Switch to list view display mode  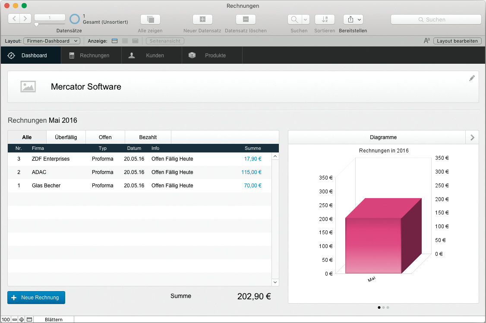[125, 41]
